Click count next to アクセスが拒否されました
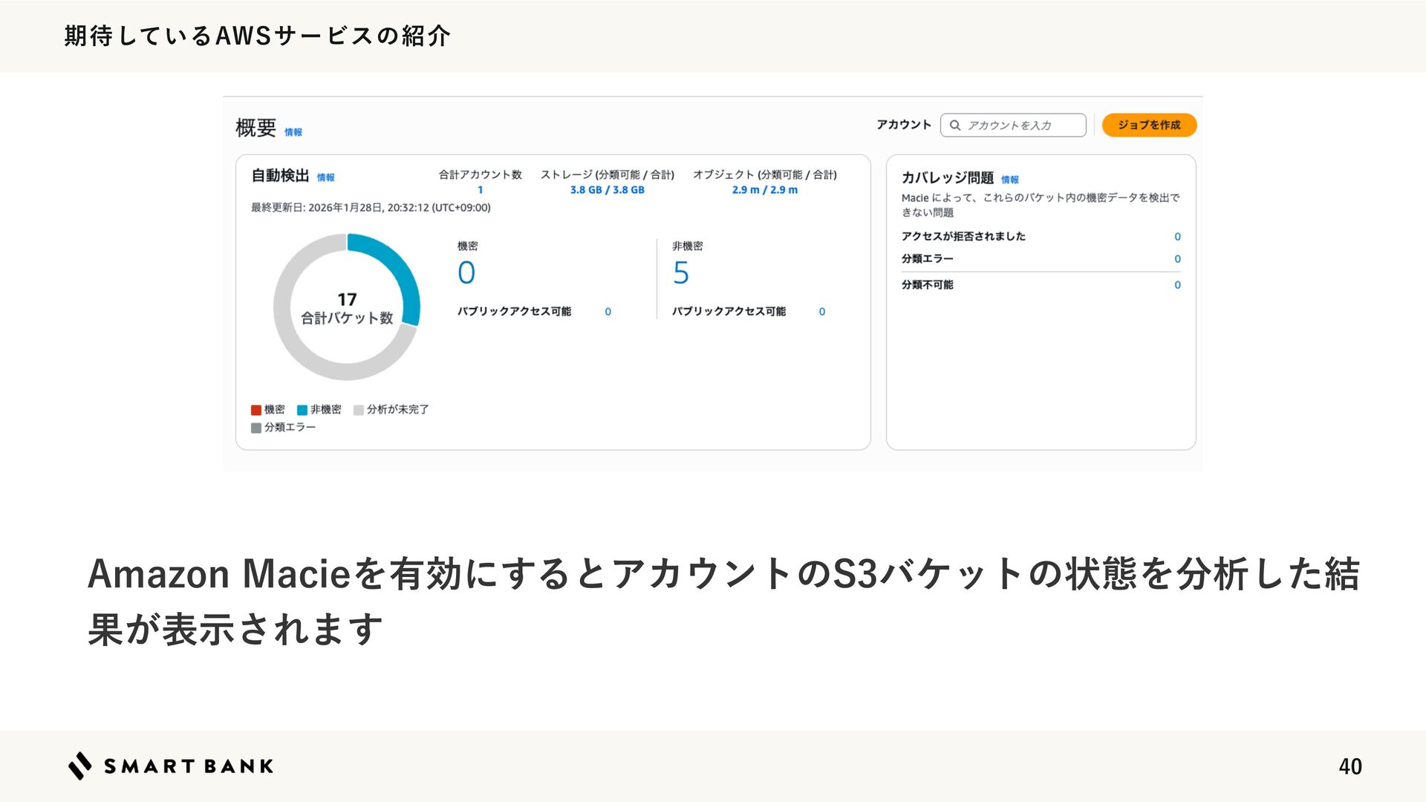Image resolution: width=1426 pixels, height=802 pixels. [x=1177, y=237]
